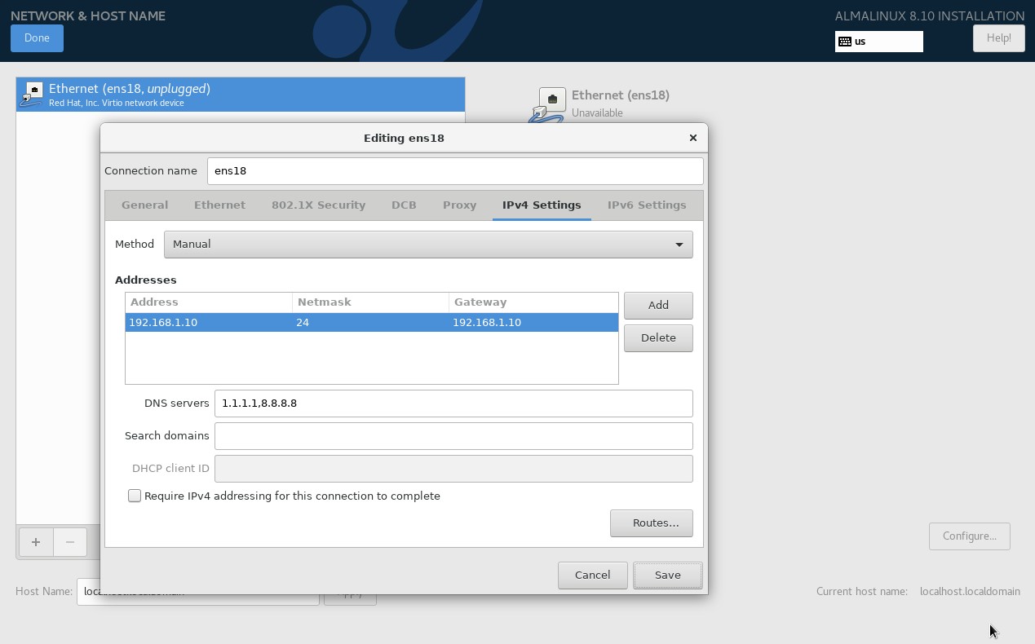The image size is (1035, 644).
Task: Switch to the General tab
Action: click(144, 205)
